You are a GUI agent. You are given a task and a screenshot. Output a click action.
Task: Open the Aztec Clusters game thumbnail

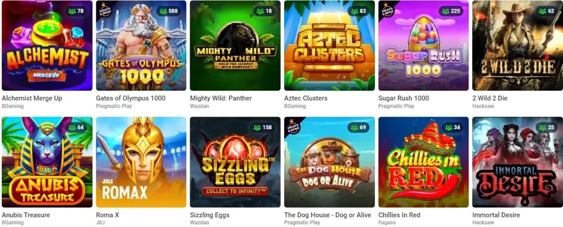(329, 45)
